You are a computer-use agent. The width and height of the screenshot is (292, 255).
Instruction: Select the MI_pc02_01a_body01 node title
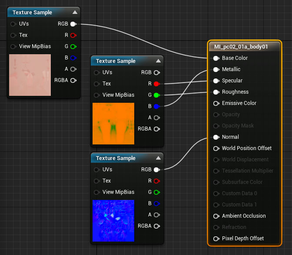coord(241,46)
